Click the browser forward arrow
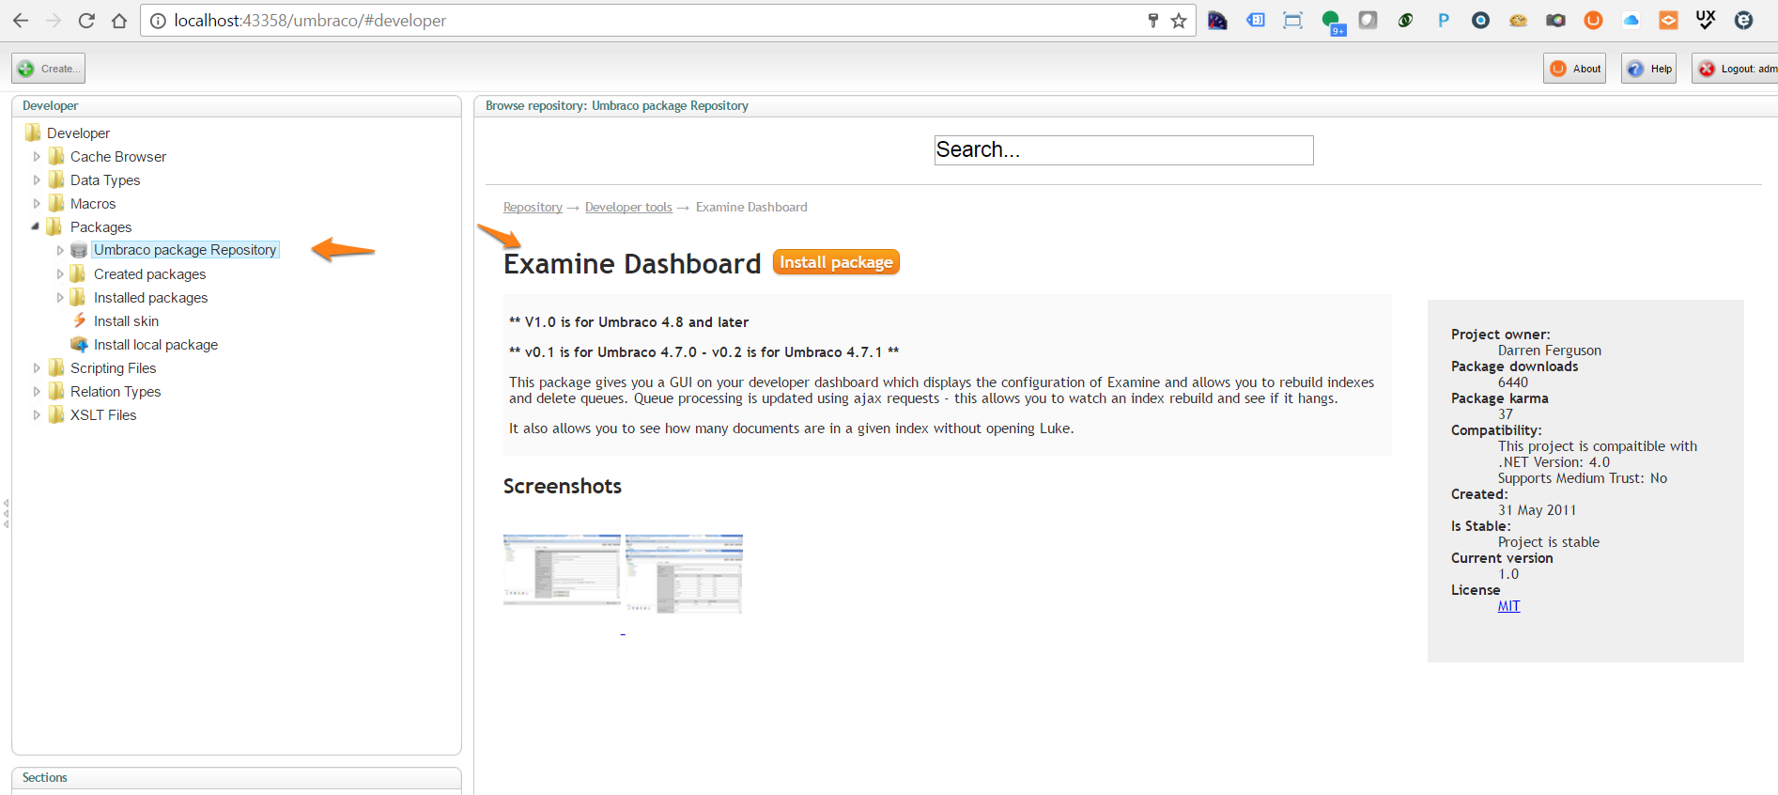Screen dimensions: 1778x795 point(54,21)
